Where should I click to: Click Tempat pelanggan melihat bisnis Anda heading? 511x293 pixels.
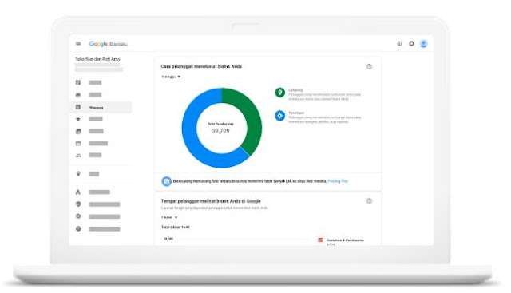(x=211, y=201)
